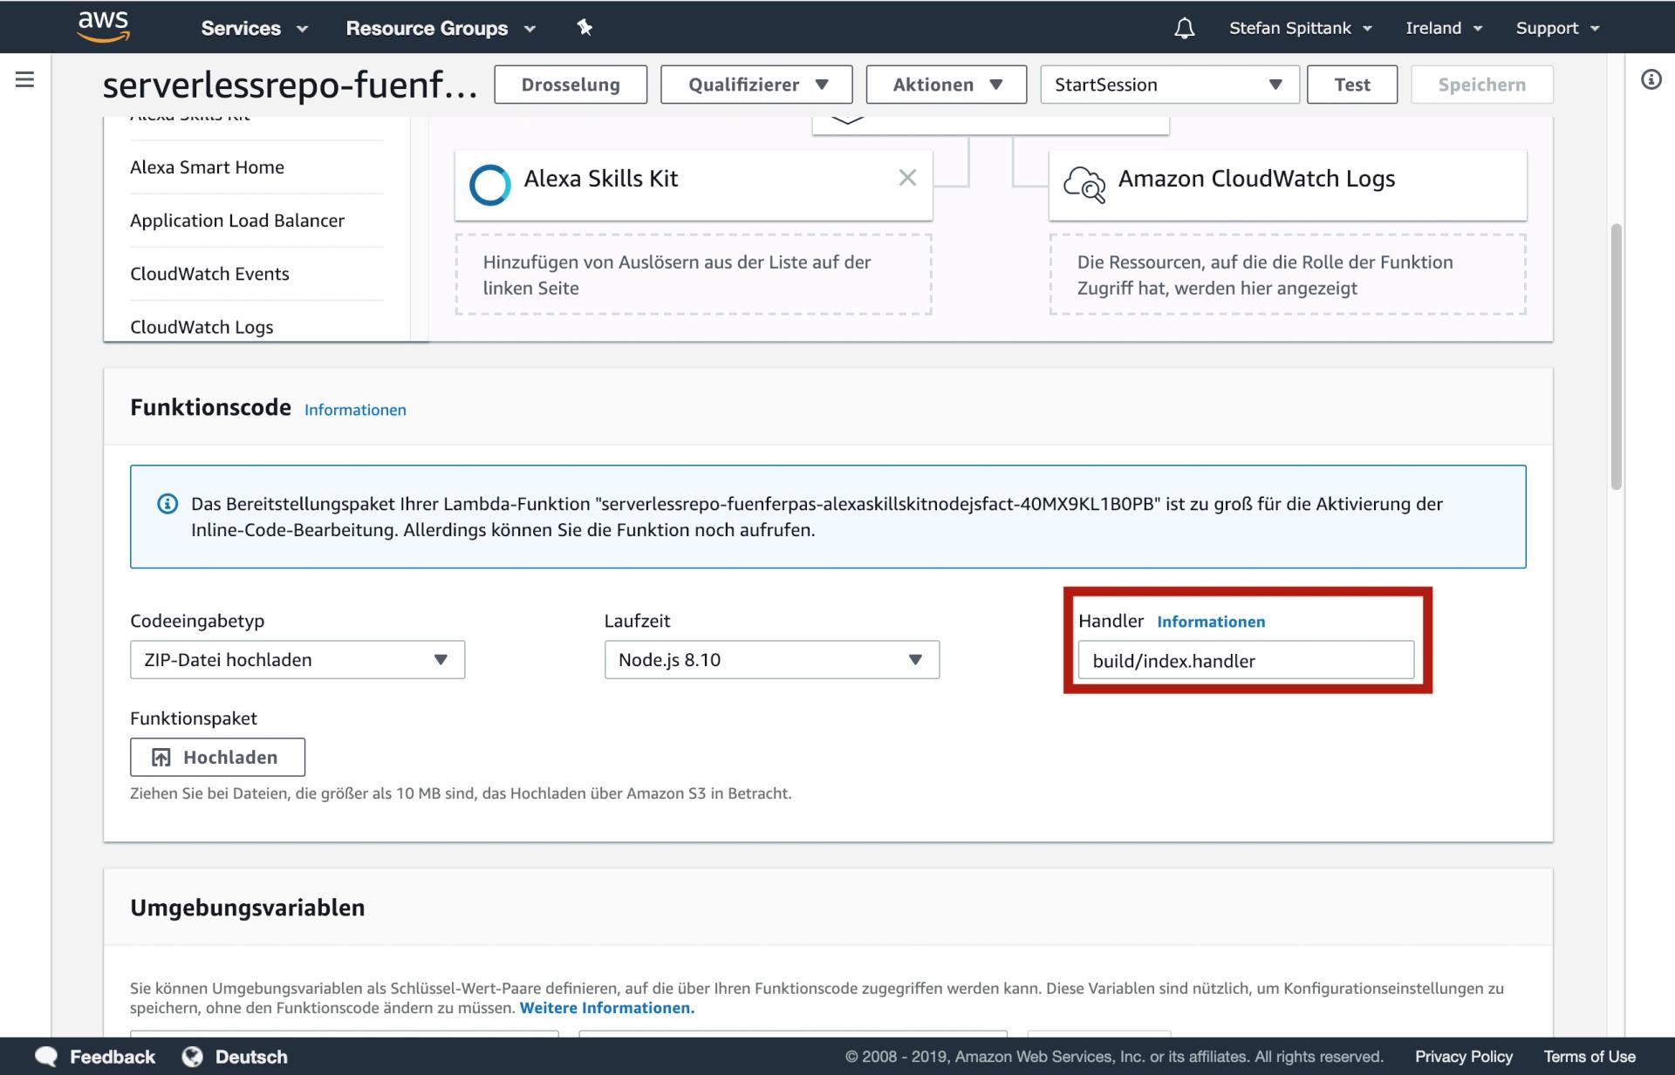1675x1075 pixels.
Task: Expand the Services menu
Action: click(254, 28)
